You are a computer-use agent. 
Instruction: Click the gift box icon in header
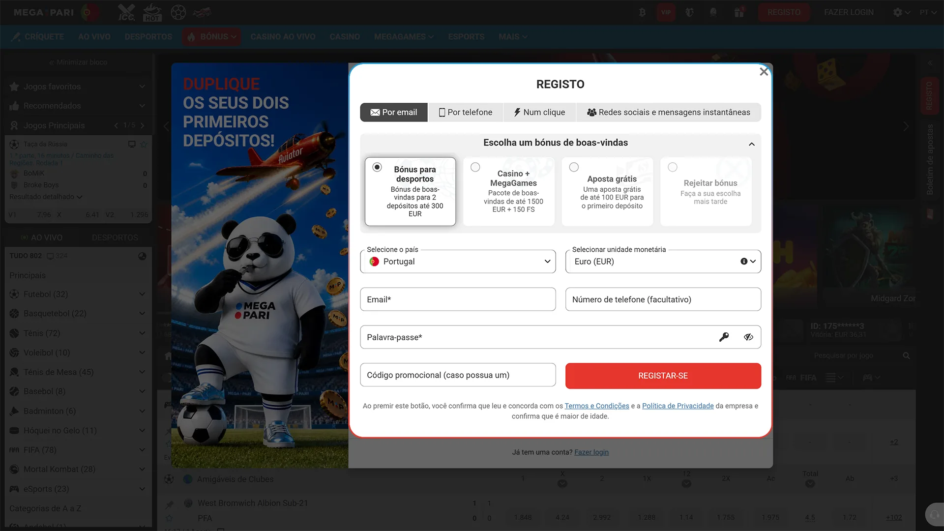tap(739, 12)
